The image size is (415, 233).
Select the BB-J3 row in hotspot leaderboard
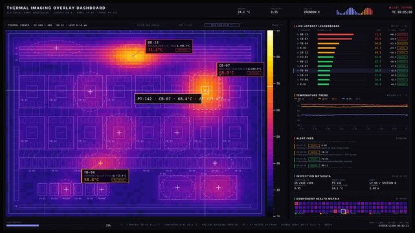[x=352, y=34]
